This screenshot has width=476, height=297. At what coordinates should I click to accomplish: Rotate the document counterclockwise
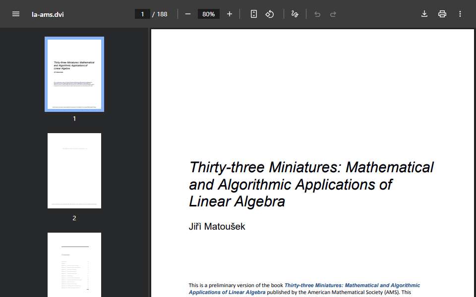click(x=270, y=14)
